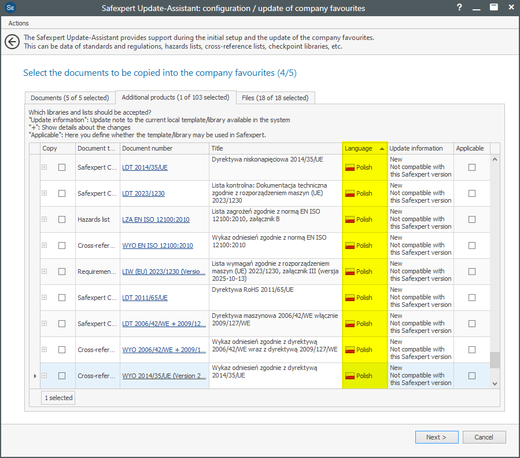Expand the LZA EN ISO 12100:2010 hazards list row
Viewport: 520px width, 458px height.
(44, 219)
